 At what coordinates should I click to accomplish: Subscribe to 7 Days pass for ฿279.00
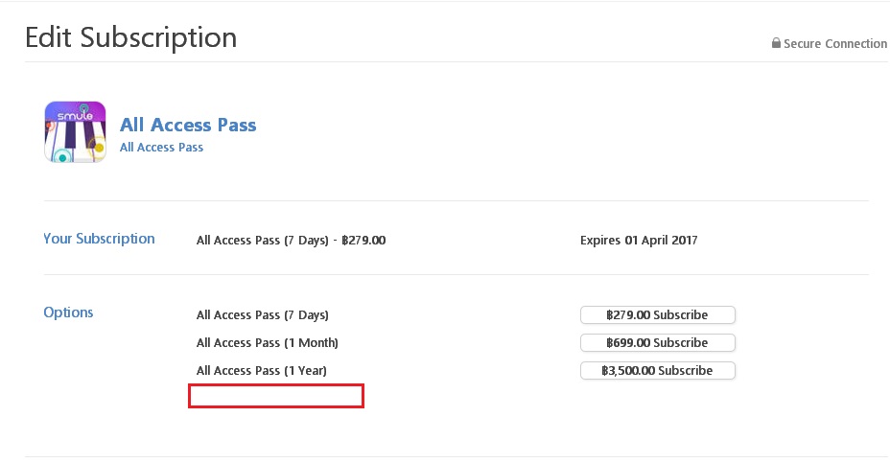[x=657, y=315]
